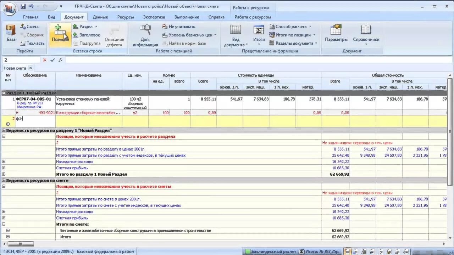Click the horizontal scrollbar thumb at the bottom

tap(21, 244)
